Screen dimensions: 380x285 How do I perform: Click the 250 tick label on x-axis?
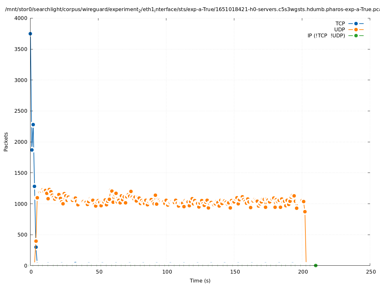[x=370, y=272]
